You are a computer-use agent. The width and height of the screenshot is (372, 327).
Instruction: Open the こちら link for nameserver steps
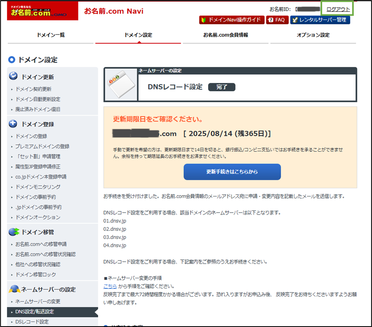(110, 286)
